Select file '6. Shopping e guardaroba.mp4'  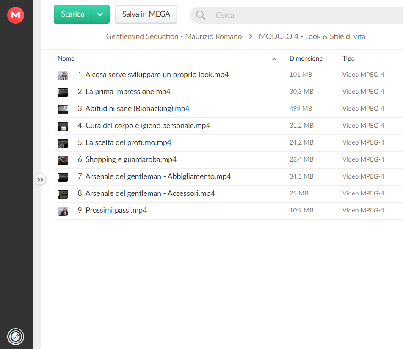[x=229, y=160]
